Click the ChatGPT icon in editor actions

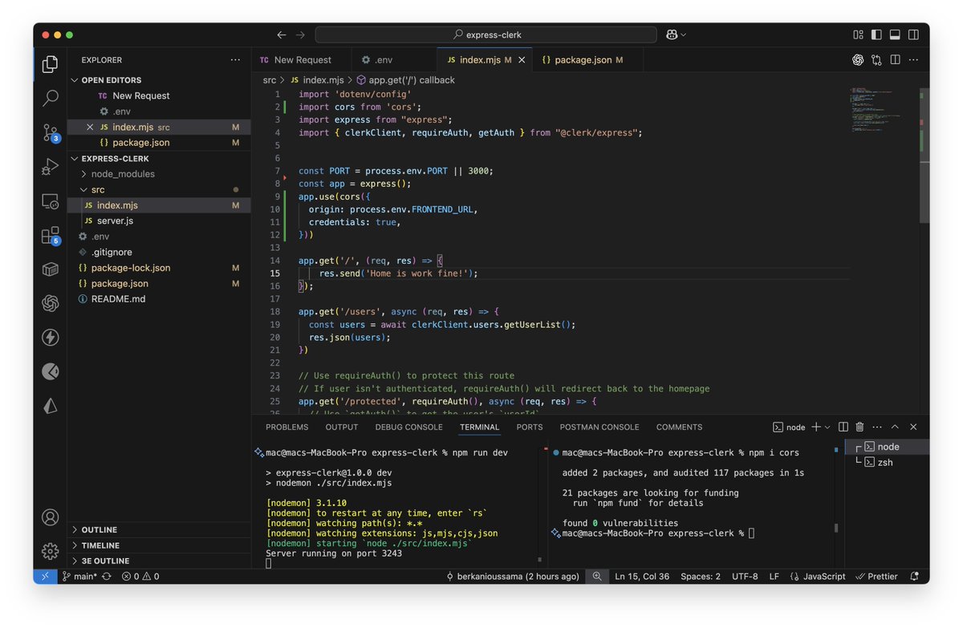(858, 60)
